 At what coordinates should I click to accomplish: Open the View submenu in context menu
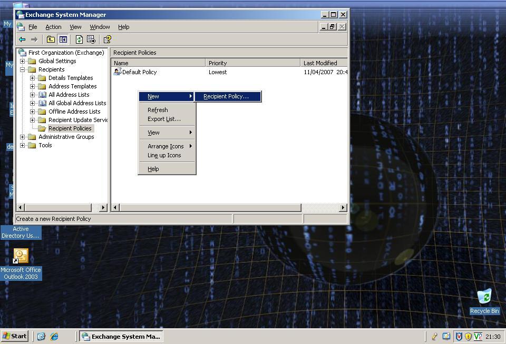click(x=167, y=133)
